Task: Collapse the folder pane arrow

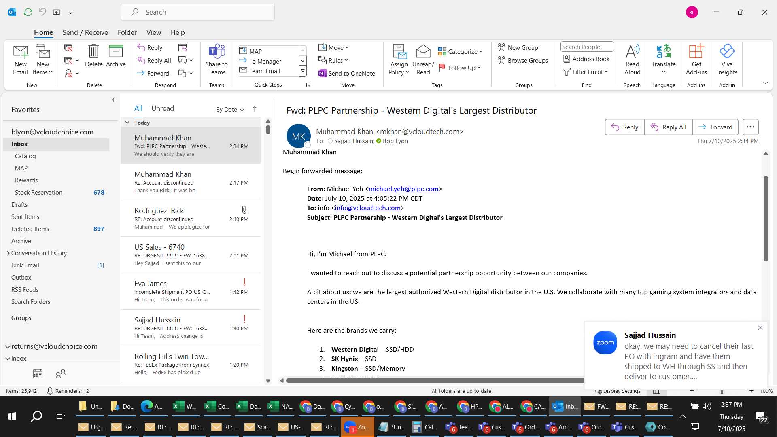Action: [x=113, y=100]
